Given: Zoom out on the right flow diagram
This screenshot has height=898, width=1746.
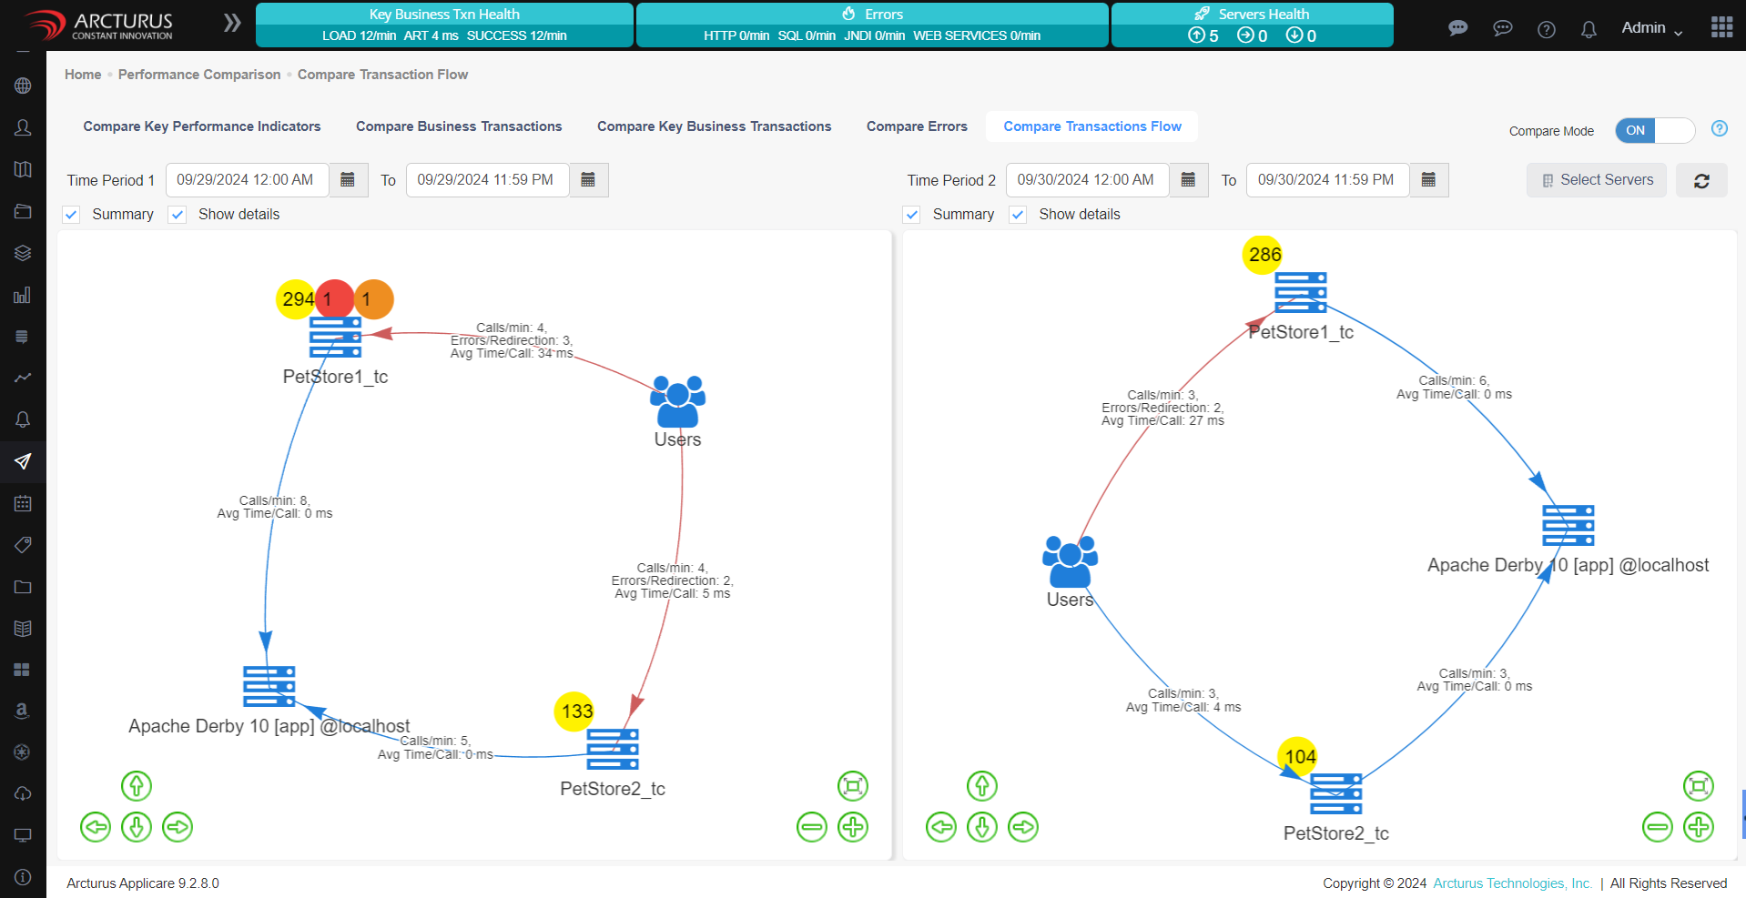Looking at the screenshot, I should coord(1657,827).
